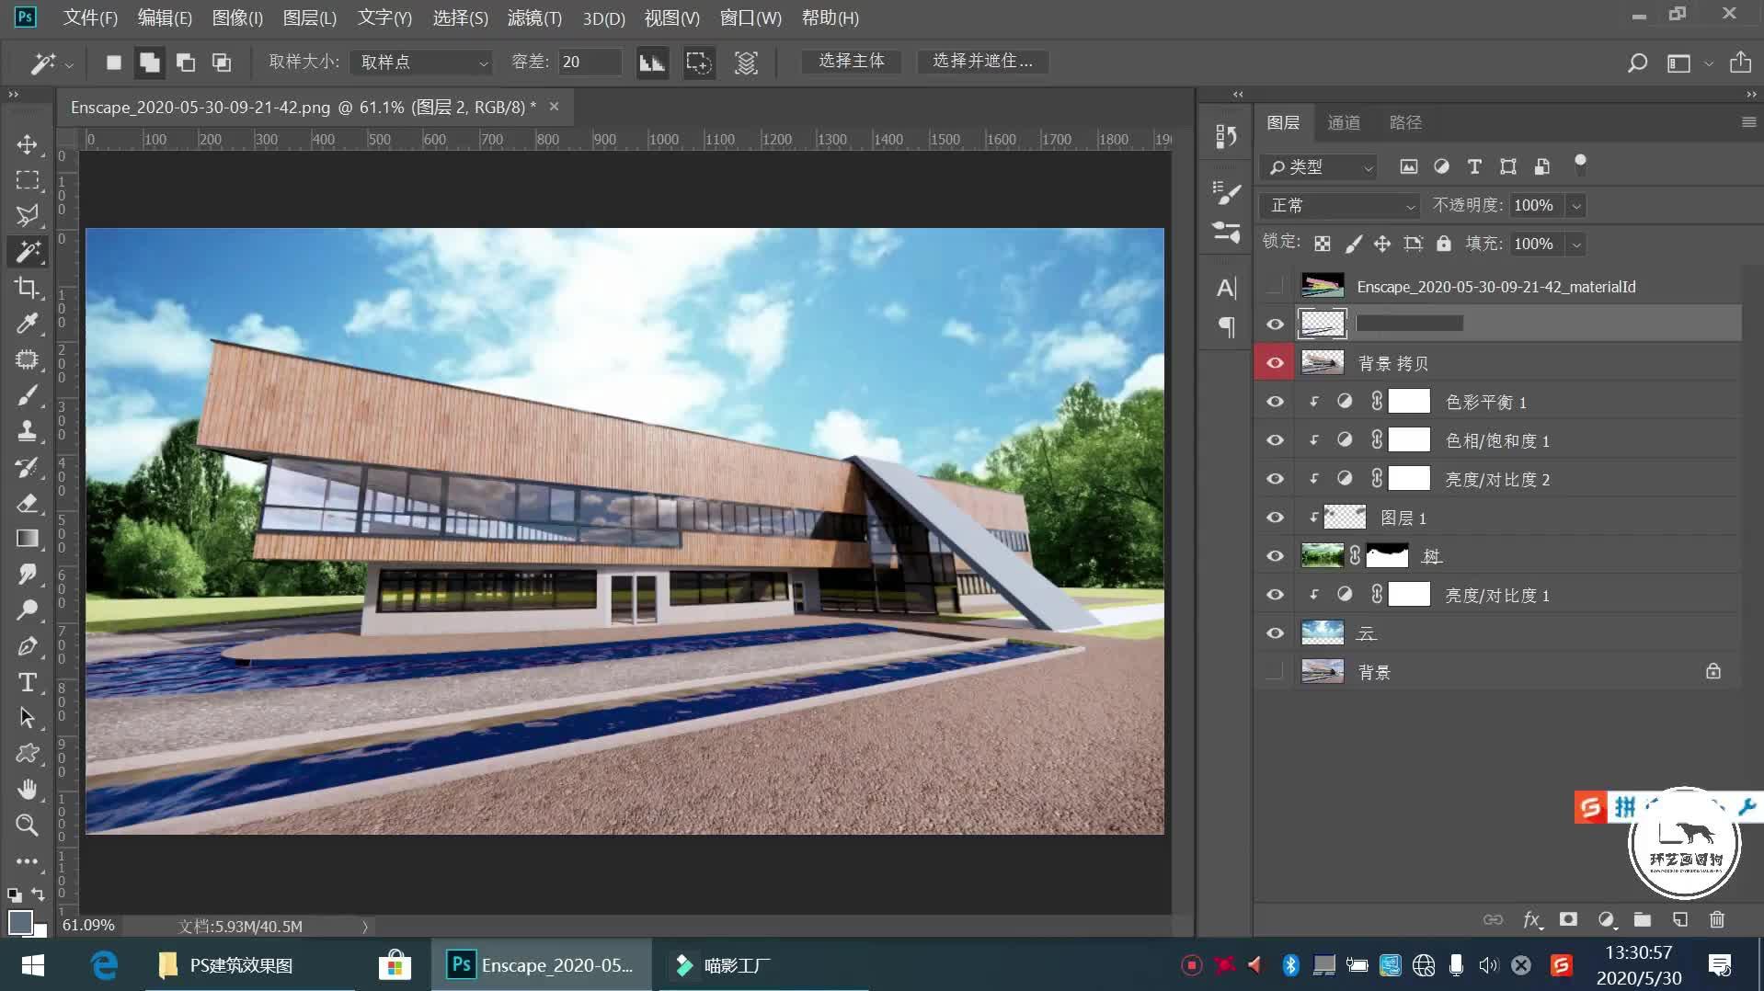This screenshot has width=1764, height=991.
Task: Switch to the 路径 tab
Action: pyautogui.click(x=1405, y=122)
